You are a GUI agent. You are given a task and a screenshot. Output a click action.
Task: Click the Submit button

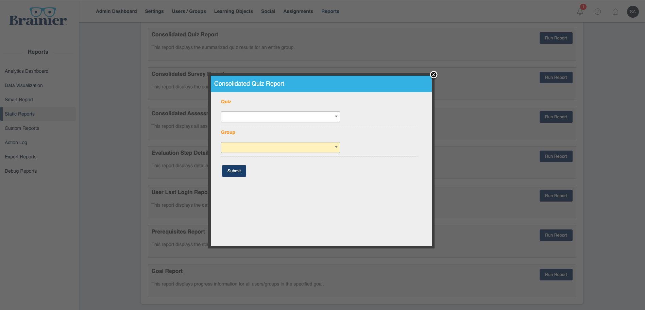coord(234,171)
